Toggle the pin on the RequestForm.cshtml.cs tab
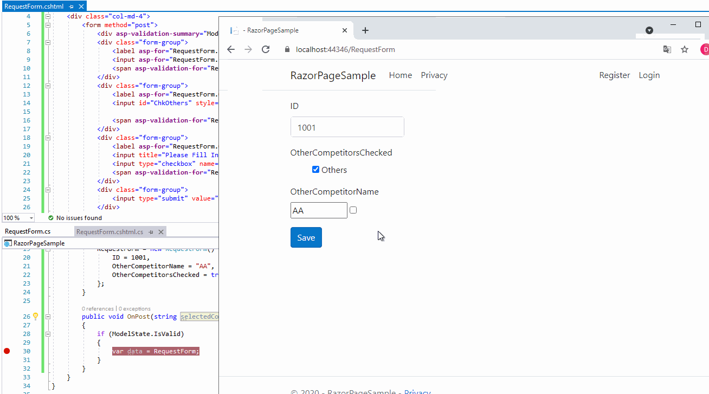The width and height of the screenshot is (709, 394). tap(151, 231)
